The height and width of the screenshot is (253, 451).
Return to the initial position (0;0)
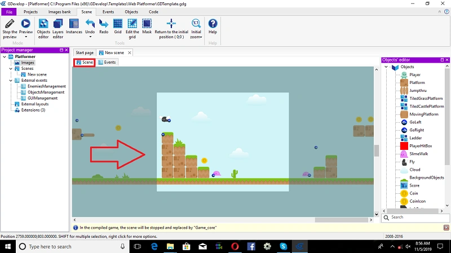tap(171, 29)
